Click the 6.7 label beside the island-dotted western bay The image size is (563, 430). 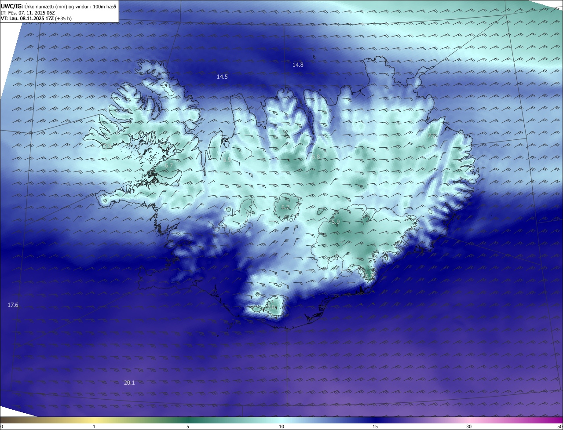click(x=169, y=165)
